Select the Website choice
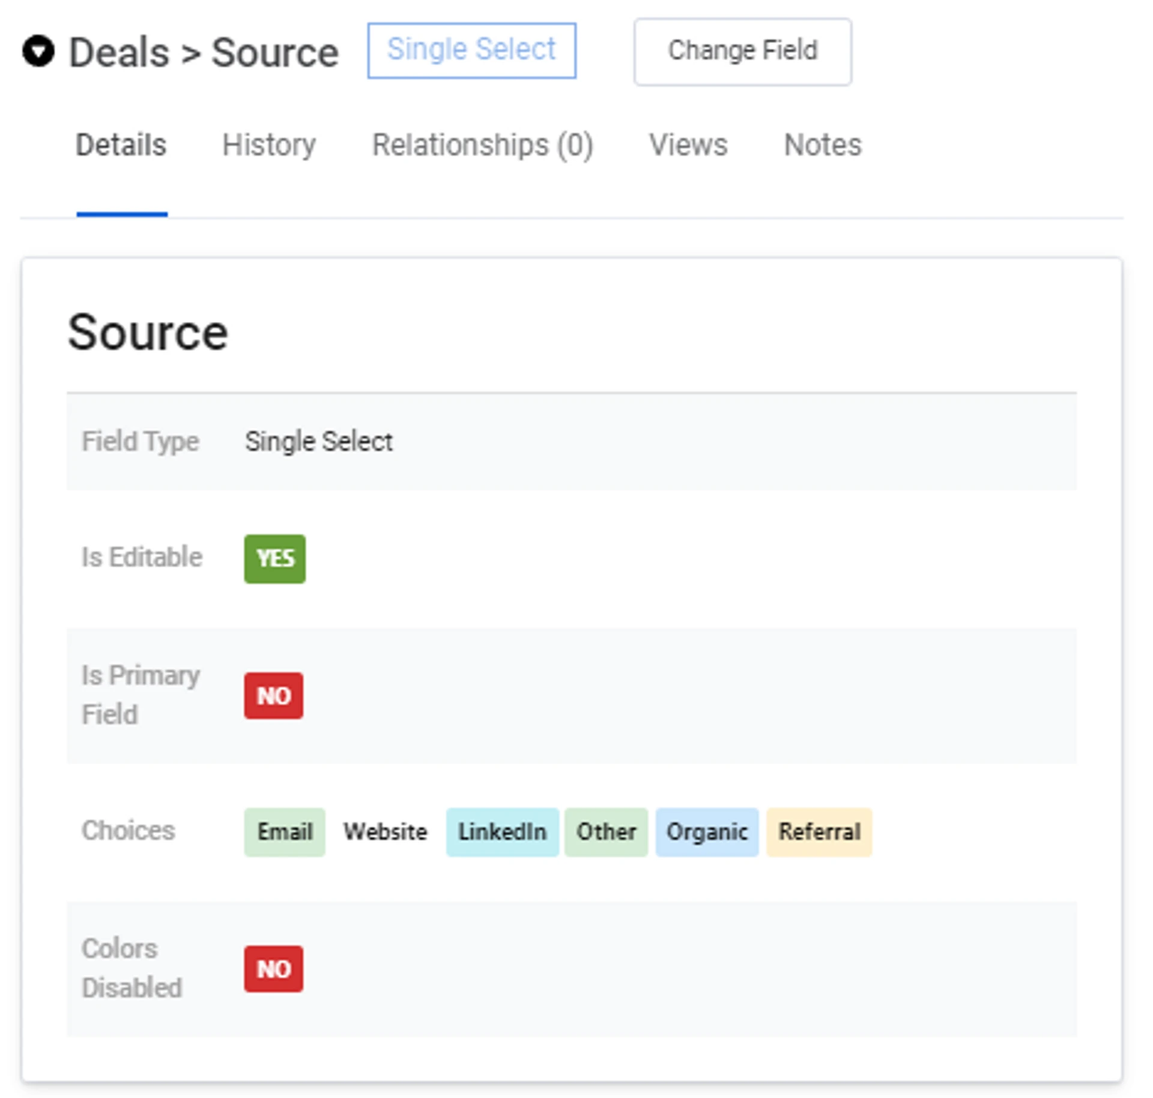1153x1098 pixels. pos(385,831)
